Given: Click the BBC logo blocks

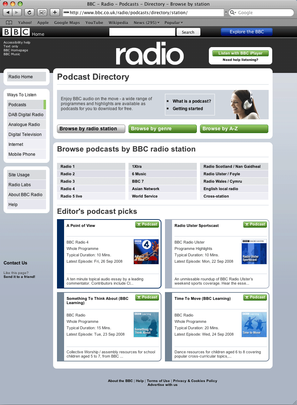Looking at the screenshot, I should (x=16, y=32).
